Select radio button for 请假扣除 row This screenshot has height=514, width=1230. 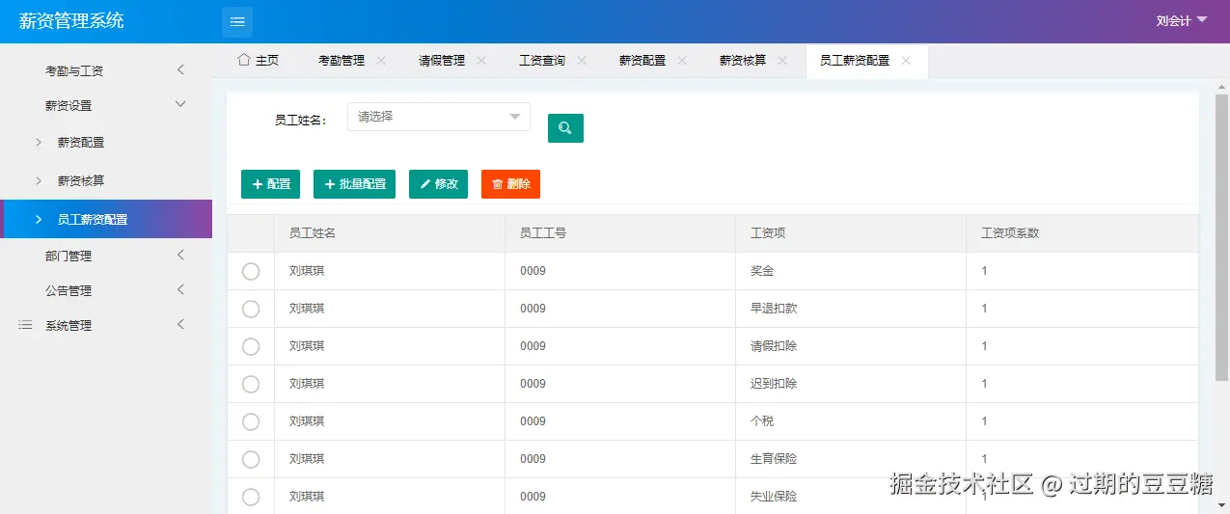pos(251,346)
